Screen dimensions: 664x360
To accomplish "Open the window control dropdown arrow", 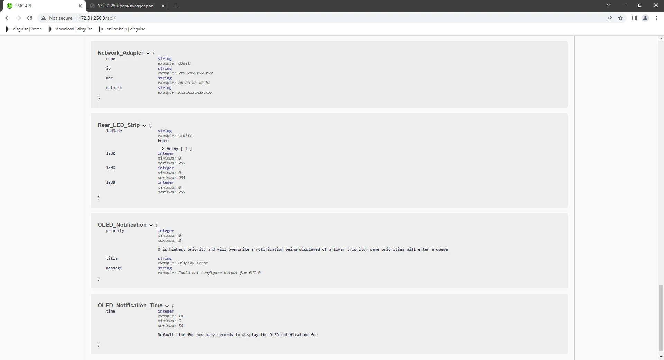I will click(608, 5).
